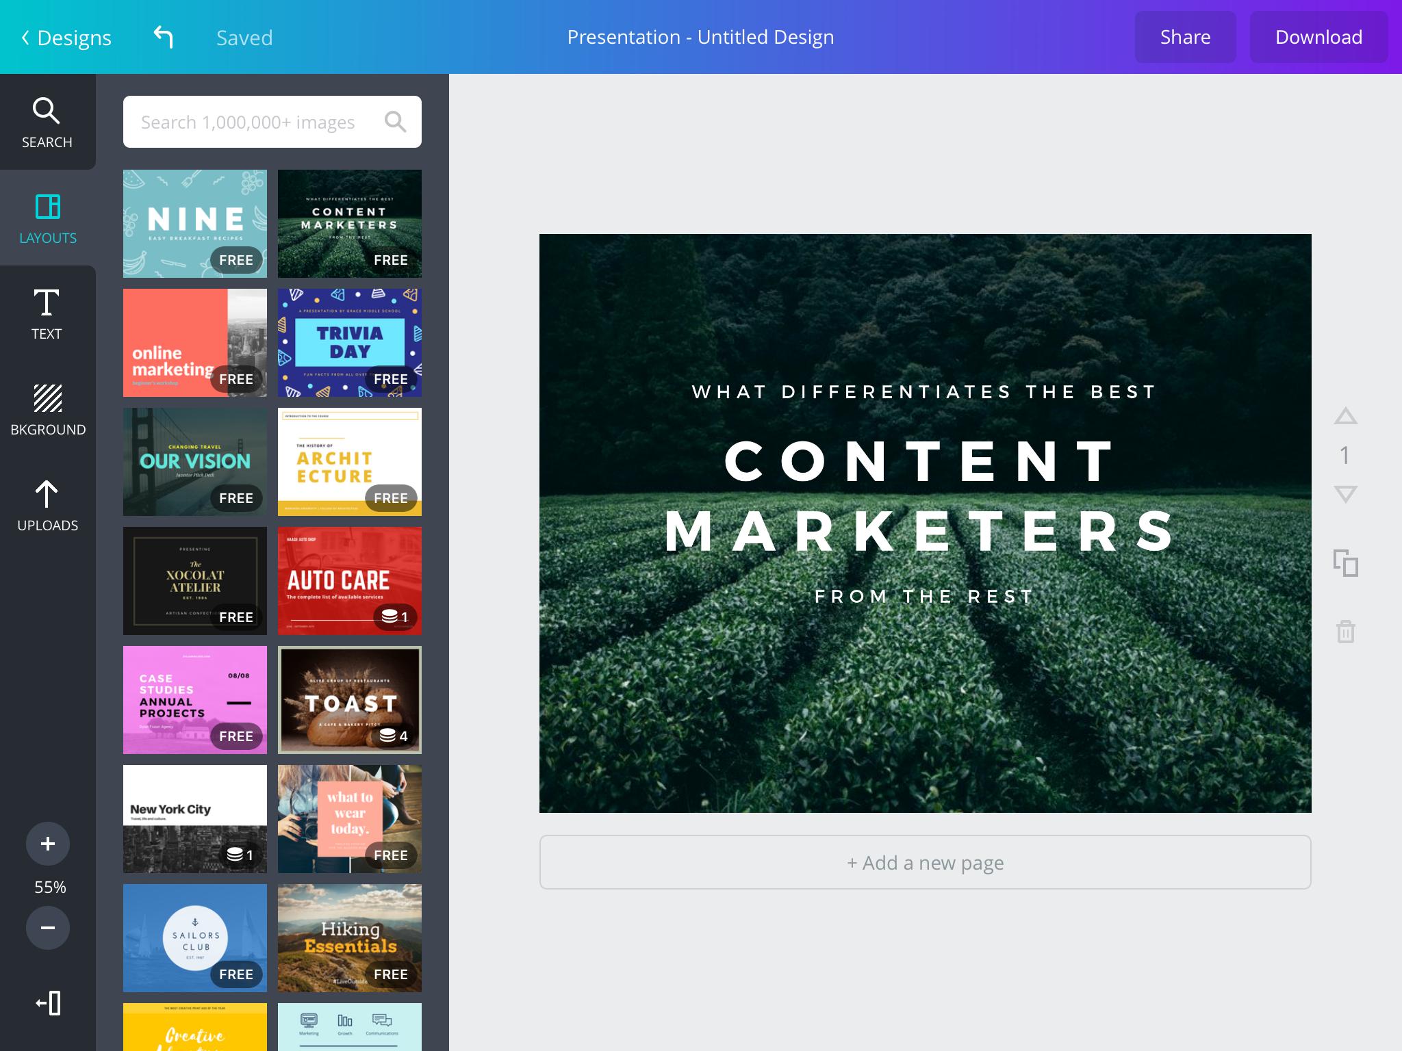The height and width of the screenshot is (1051, 1402).
Task: Open the Text tool panel
Action: point(47,313)
